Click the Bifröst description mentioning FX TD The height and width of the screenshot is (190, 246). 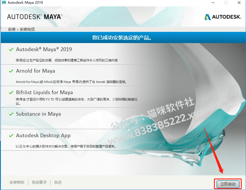(x=76, y=101)
